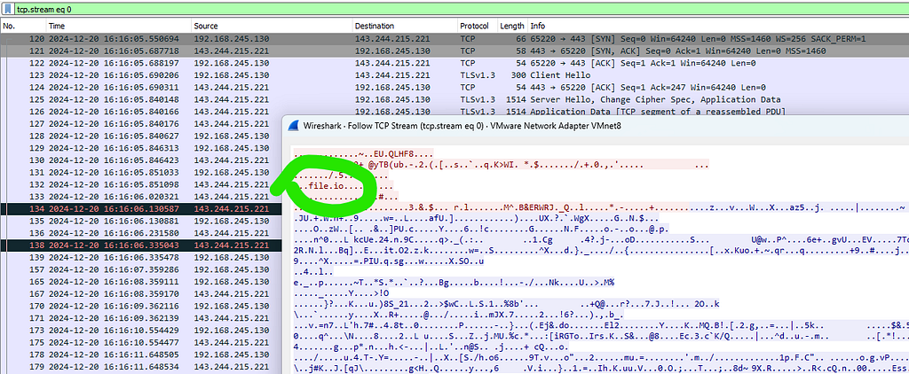Select packet 127 in the list

[139, 124]
